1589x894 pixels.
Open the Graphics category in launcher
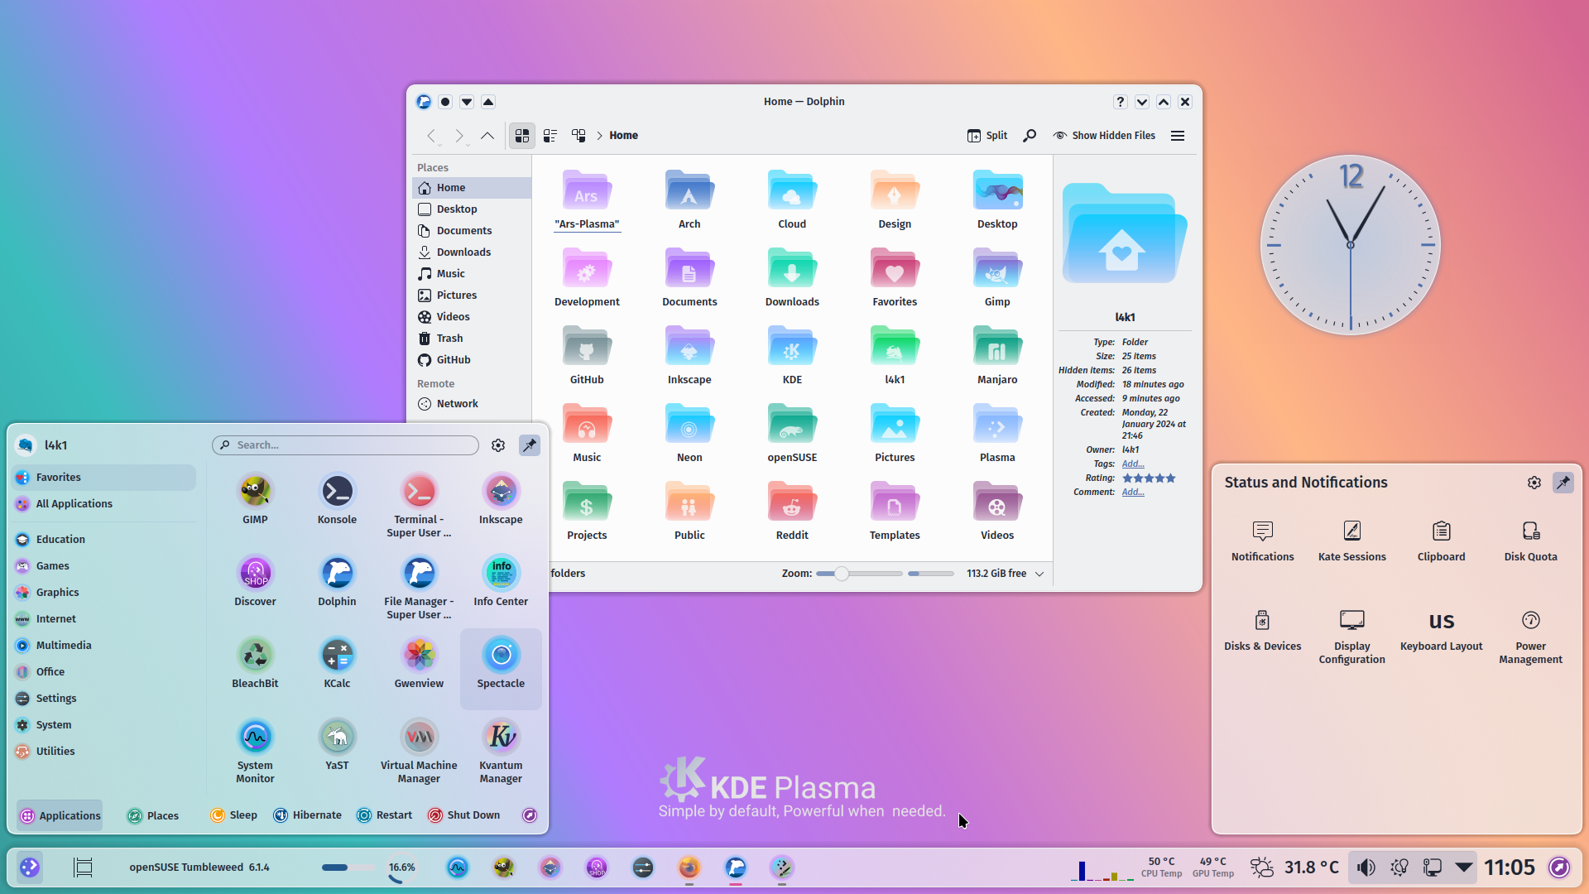[x=105, y=593]
